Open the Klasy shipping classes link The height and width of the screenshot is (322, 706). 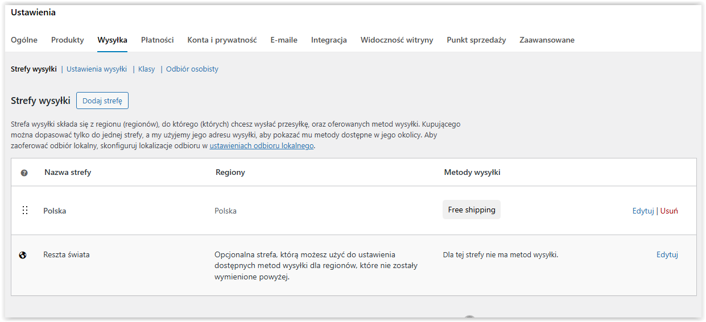tap(146, 69)
